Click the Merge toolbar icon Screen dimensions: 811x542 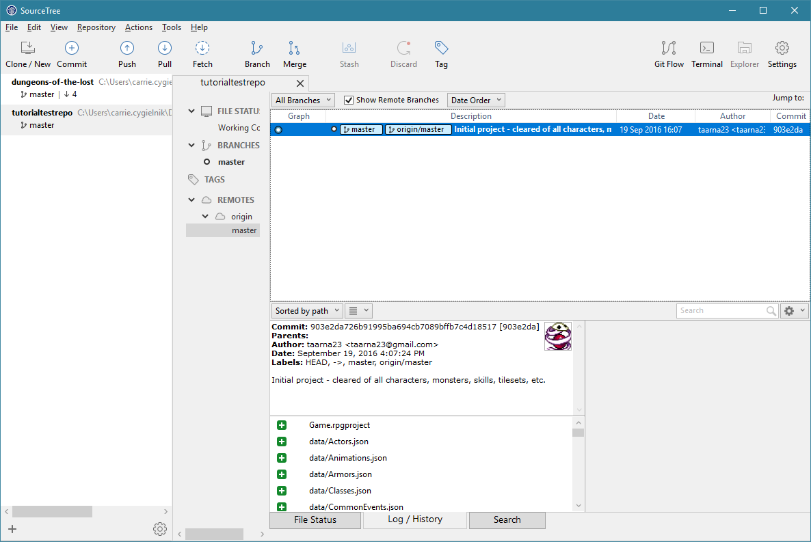pyautogui.click(x=294, y=48)
